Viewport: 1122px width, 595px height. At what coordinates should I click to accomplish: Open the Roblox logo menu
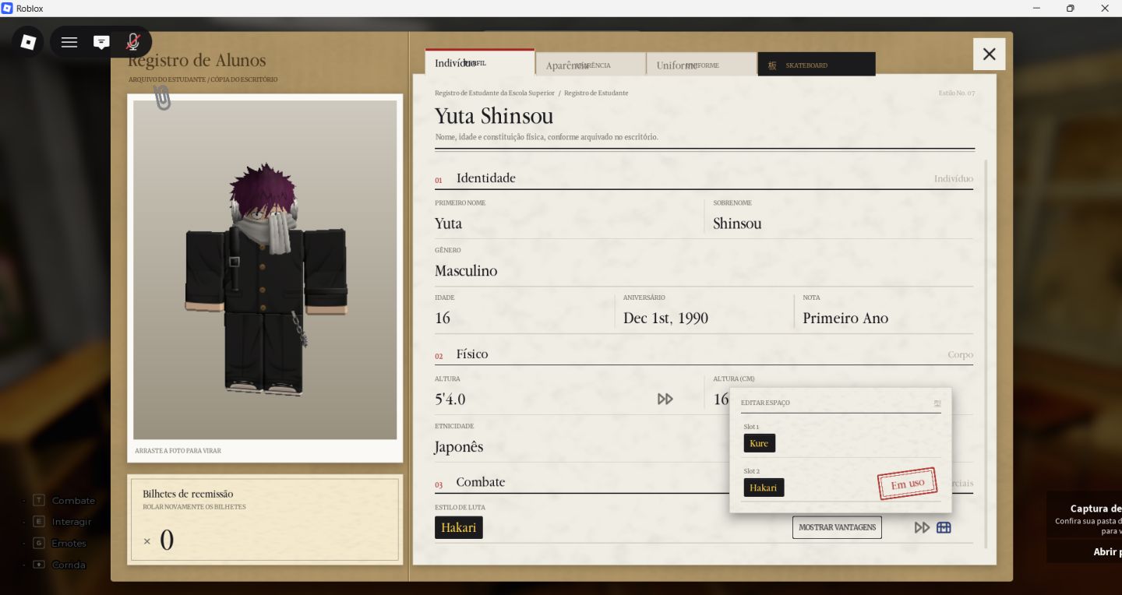28,42
